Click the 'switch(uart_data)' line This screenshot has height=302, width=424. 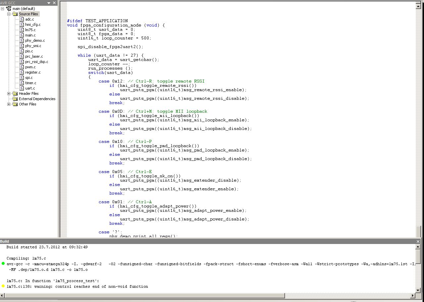pyautogui.click(x=111, y=73)
